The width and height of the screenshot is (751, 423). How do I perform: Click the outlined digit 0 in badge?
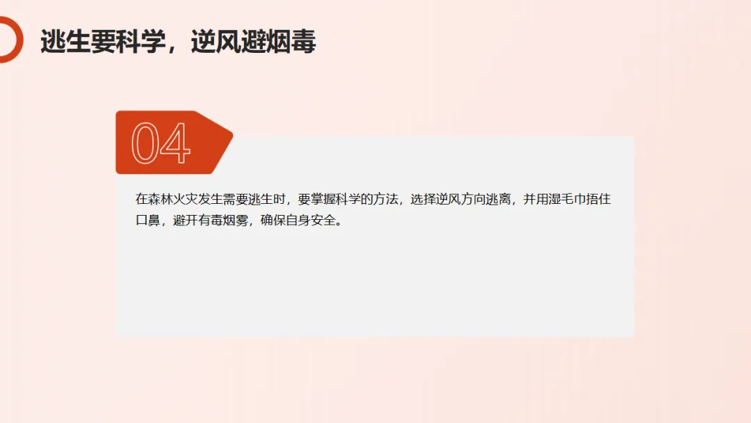pos(145,143)
